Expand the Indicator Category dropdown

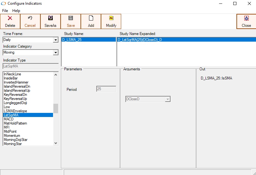point(56,53)
